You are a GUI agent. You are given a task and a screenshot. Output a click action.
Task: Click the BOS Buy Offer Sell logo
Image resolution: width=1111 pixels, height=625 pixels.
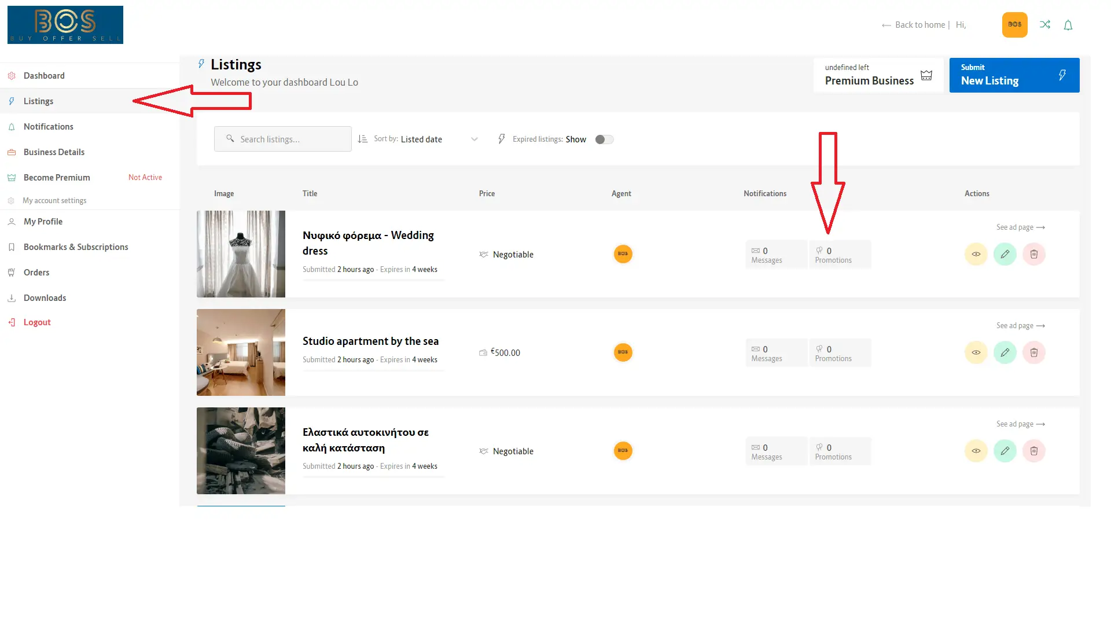[x=65, y=25]
